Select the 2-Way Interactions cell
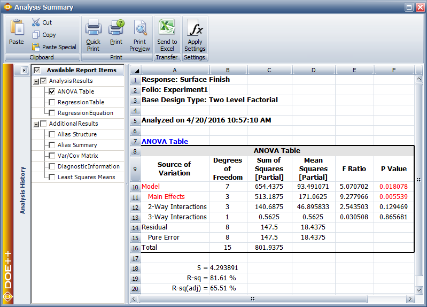This screenshot has width=427, height=307. tap(175, 207)
